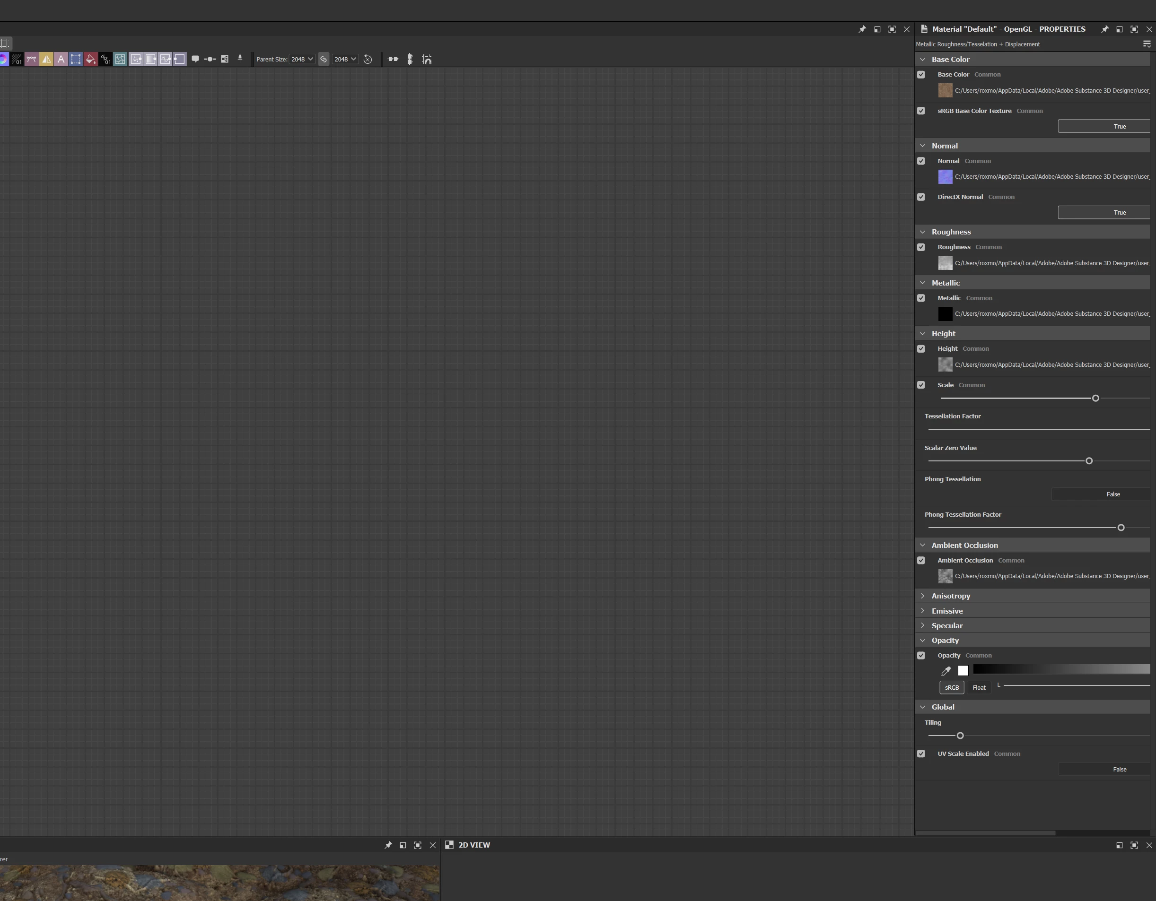
Task: Add a Text node from toolbar
Action: coord(61,59)
